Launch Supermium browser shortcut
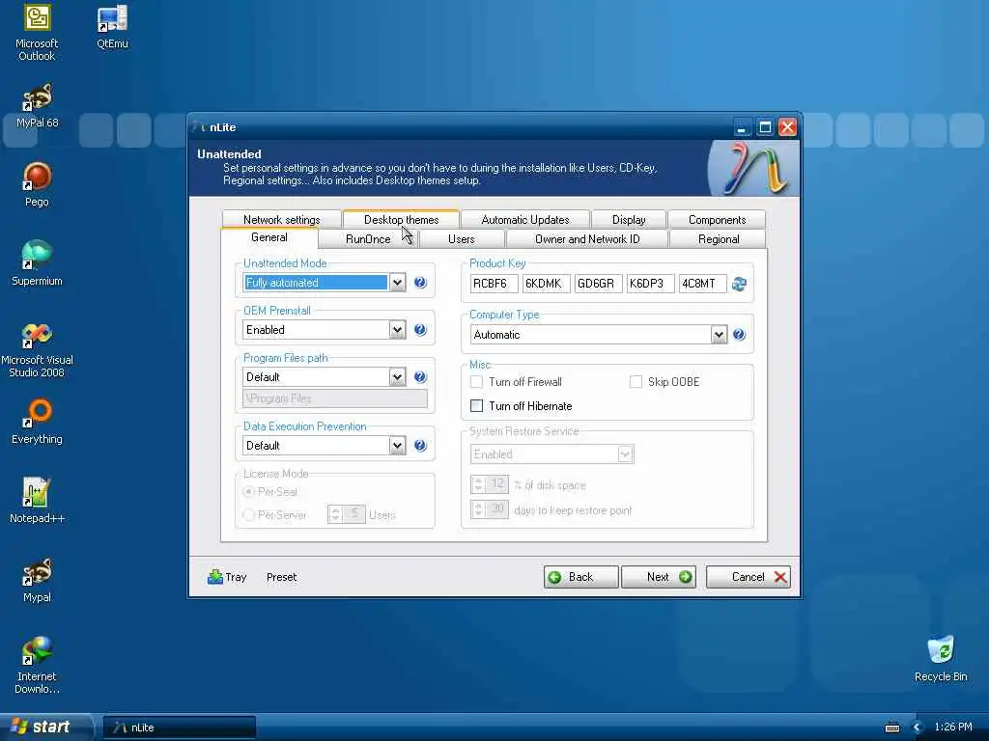Viewport: 989px width, 741px height. tap(37, 264)
